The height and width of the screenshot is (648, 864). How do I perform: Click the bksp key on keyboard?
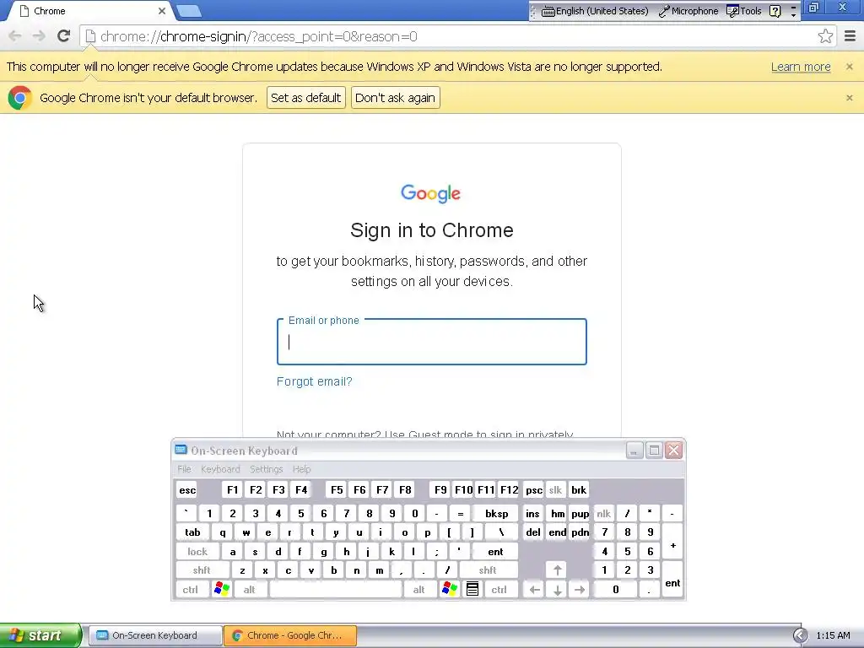[x=496, y=514]
